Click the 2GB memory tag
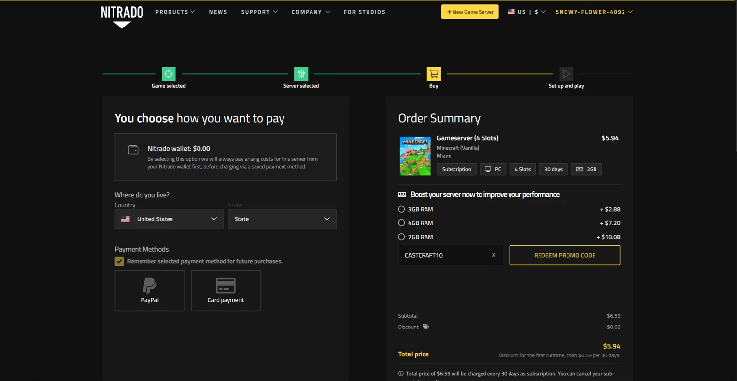 pos(586,169)
